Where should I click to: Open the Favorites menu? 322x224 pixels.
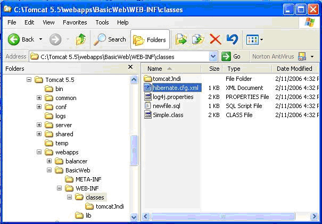tap(75, 22)
